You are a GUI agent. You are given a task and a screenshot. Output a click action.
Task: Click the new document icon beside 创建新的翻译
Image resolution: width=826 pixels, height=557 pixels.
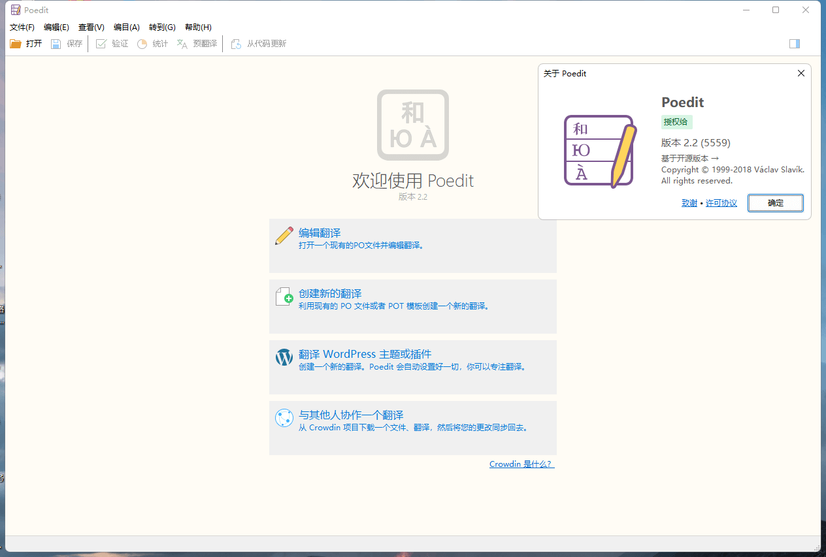click(x=284, y=296)
